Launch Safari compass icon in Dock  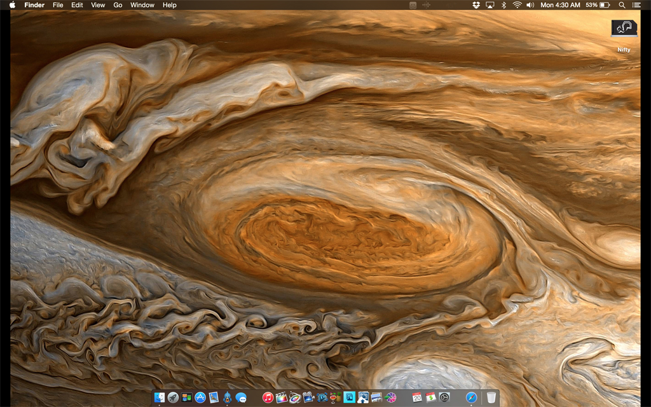(x=471, y=397)
